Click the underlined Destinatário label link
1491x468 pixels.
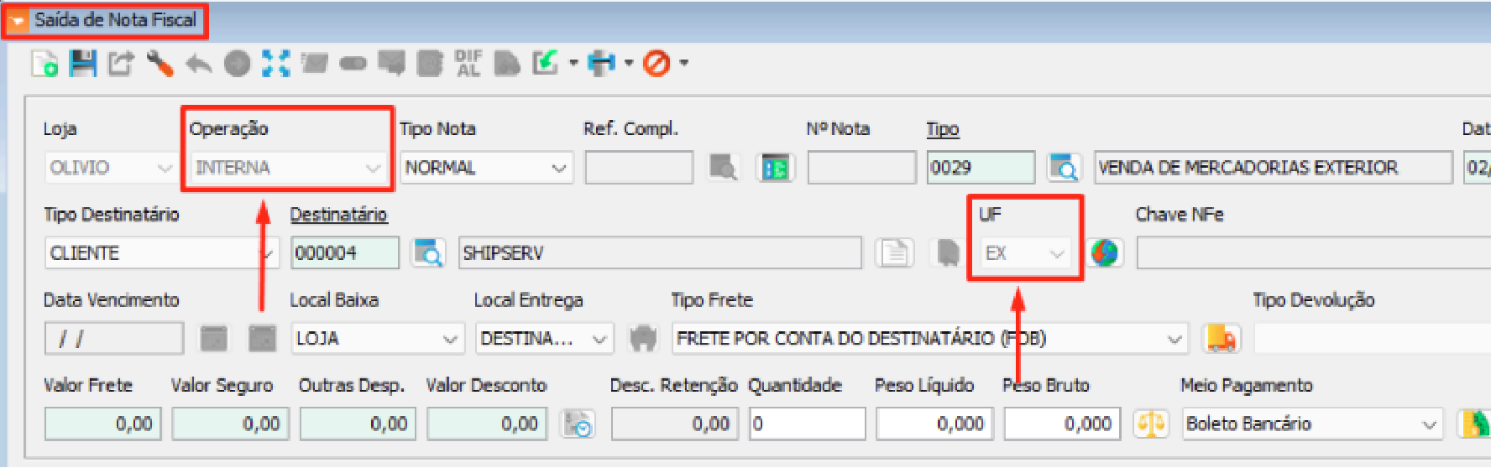point(338,215)
